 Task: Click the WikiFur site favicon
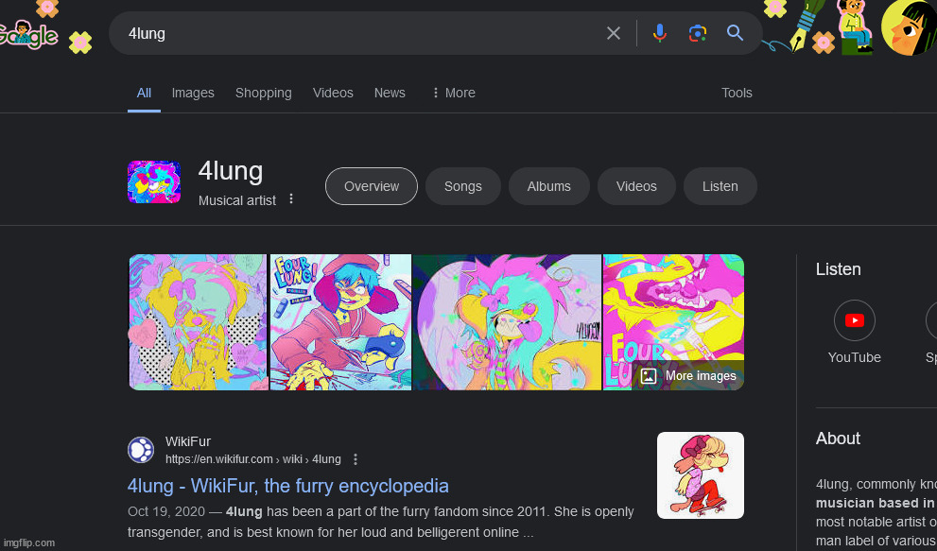click(x=141, y=450)
